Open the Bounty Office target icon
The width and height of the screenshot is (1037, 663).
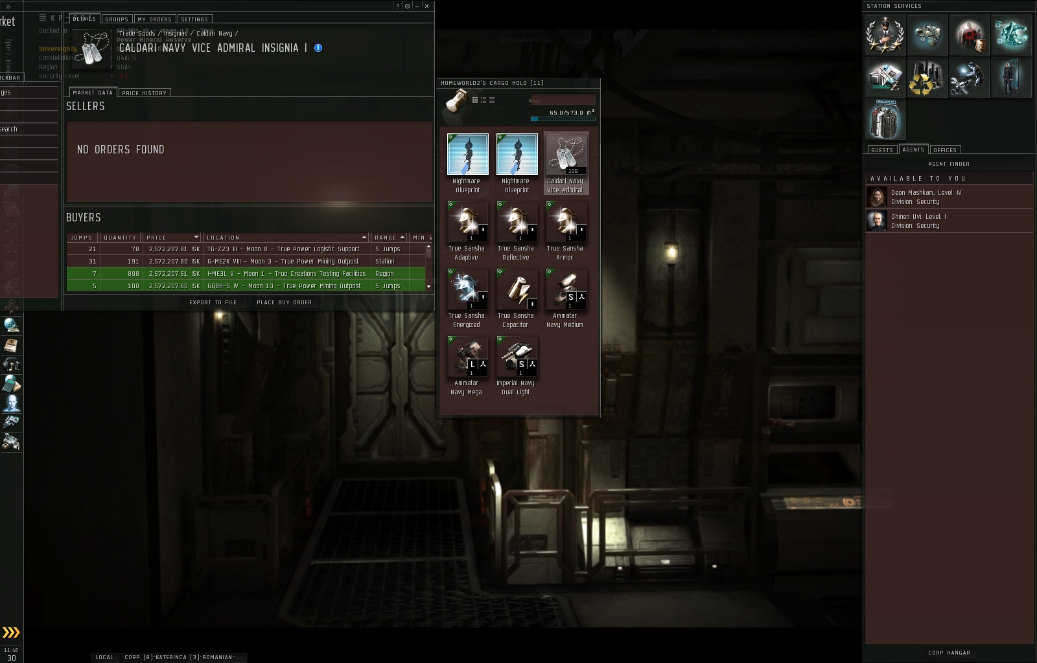coord(968,34)
